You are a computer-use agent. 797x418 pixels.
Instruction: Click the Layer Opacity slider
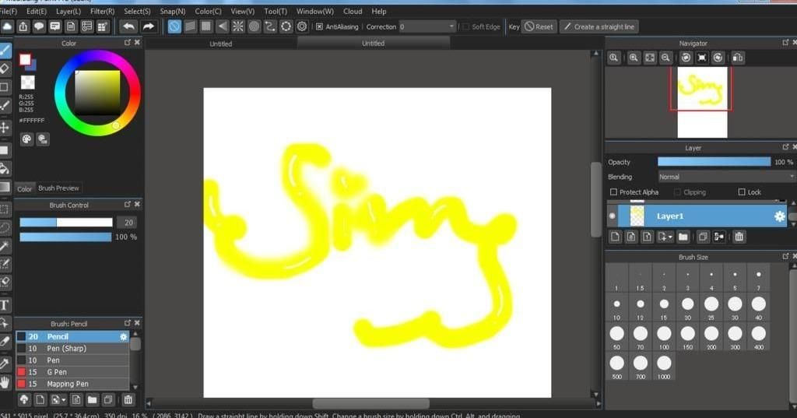coord(714,162)
